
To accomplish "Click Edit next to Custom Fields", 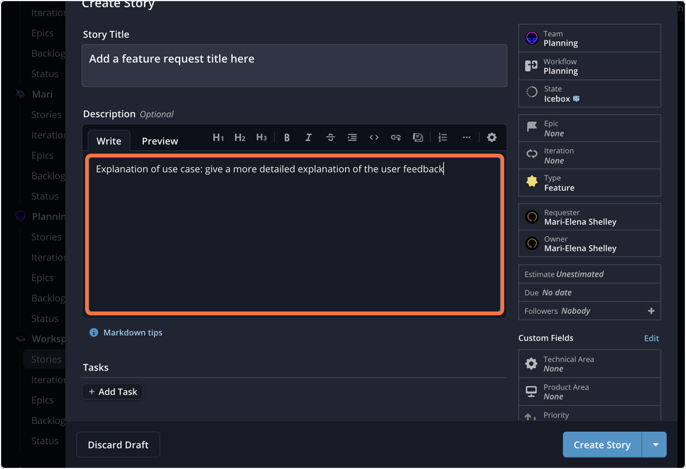I will click(651, 338).
